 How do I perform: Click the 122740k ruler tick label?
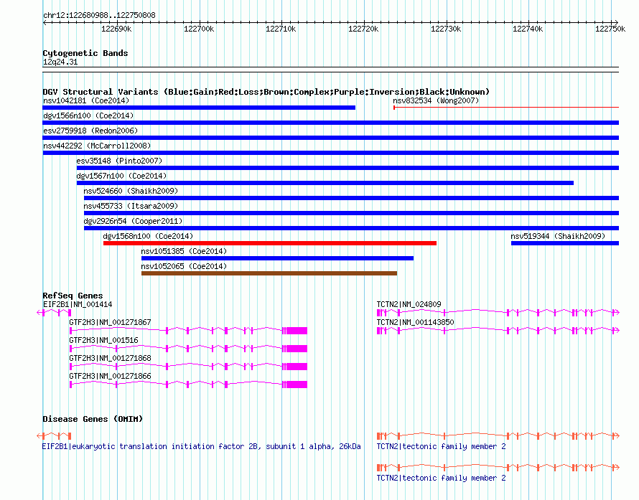(528, 29)
